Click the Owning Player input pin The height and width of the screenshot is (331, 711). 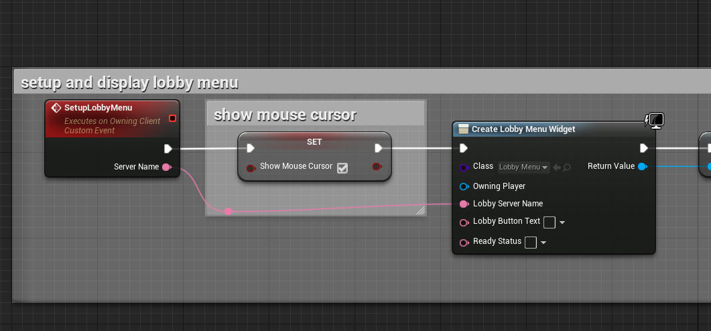coord(464,186)
